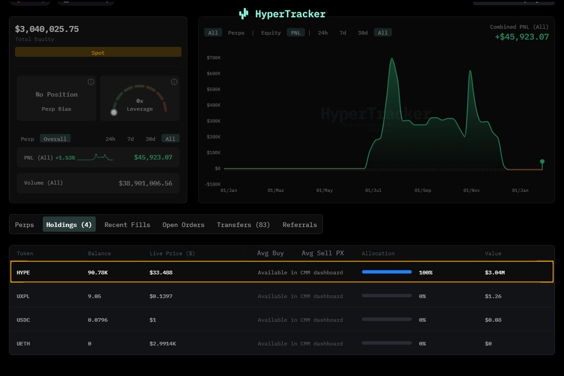Screen dimensions: 564x376
Task: Toggle the Overall PNL view
Action: coord(55,139)
